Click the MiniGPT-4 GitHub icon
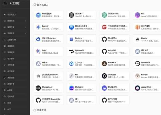161x115 pixels. pyautogui.click(x=104, y=39)
